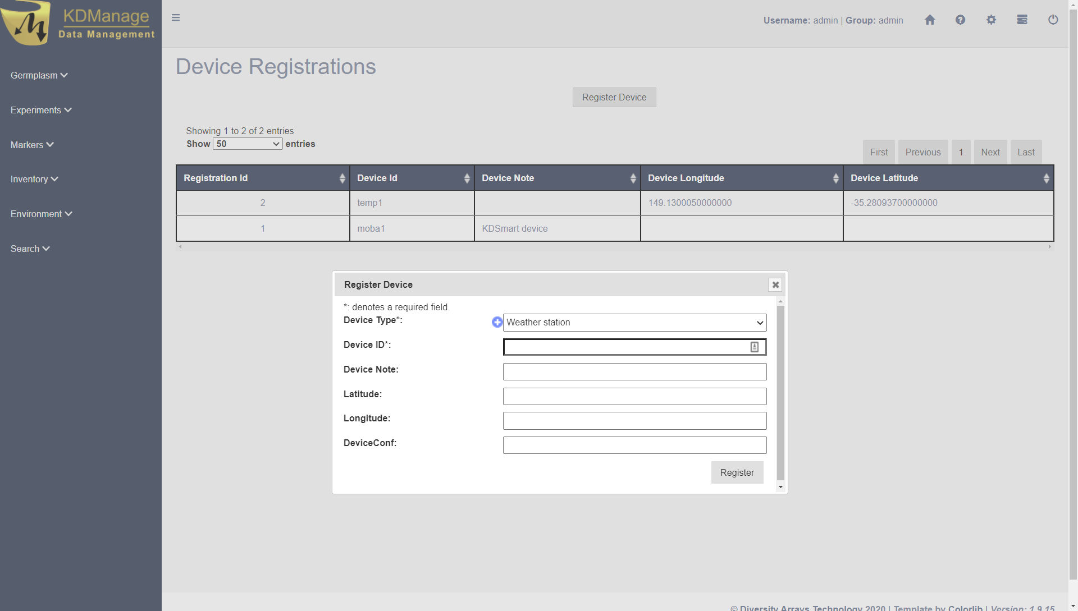Click the Latitude input field

click(634, 396)
